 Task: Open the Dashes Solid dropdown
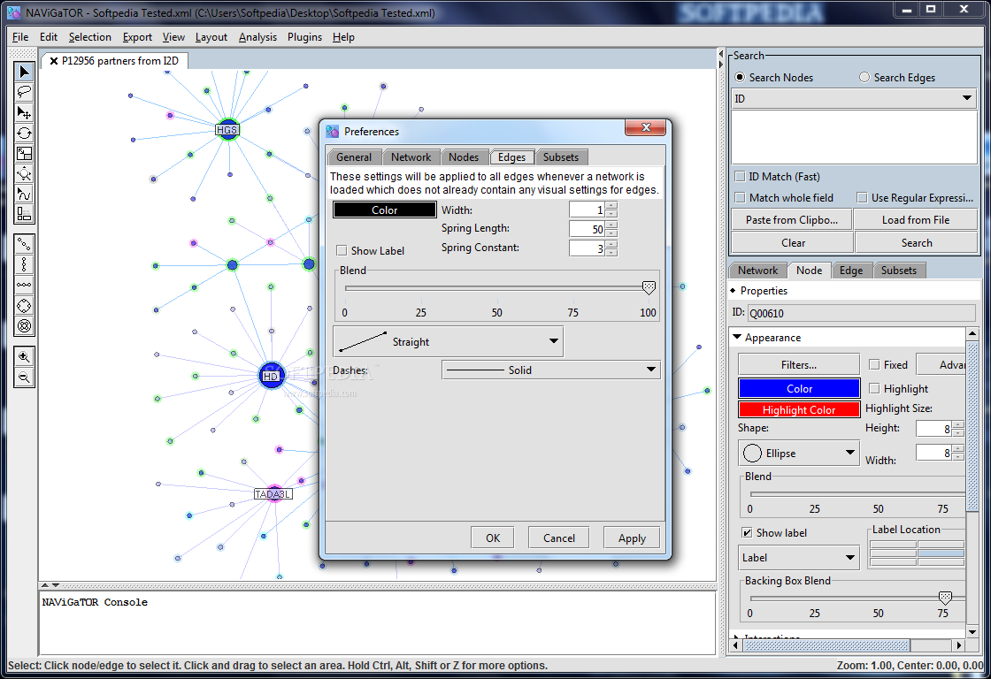[650, 370]
